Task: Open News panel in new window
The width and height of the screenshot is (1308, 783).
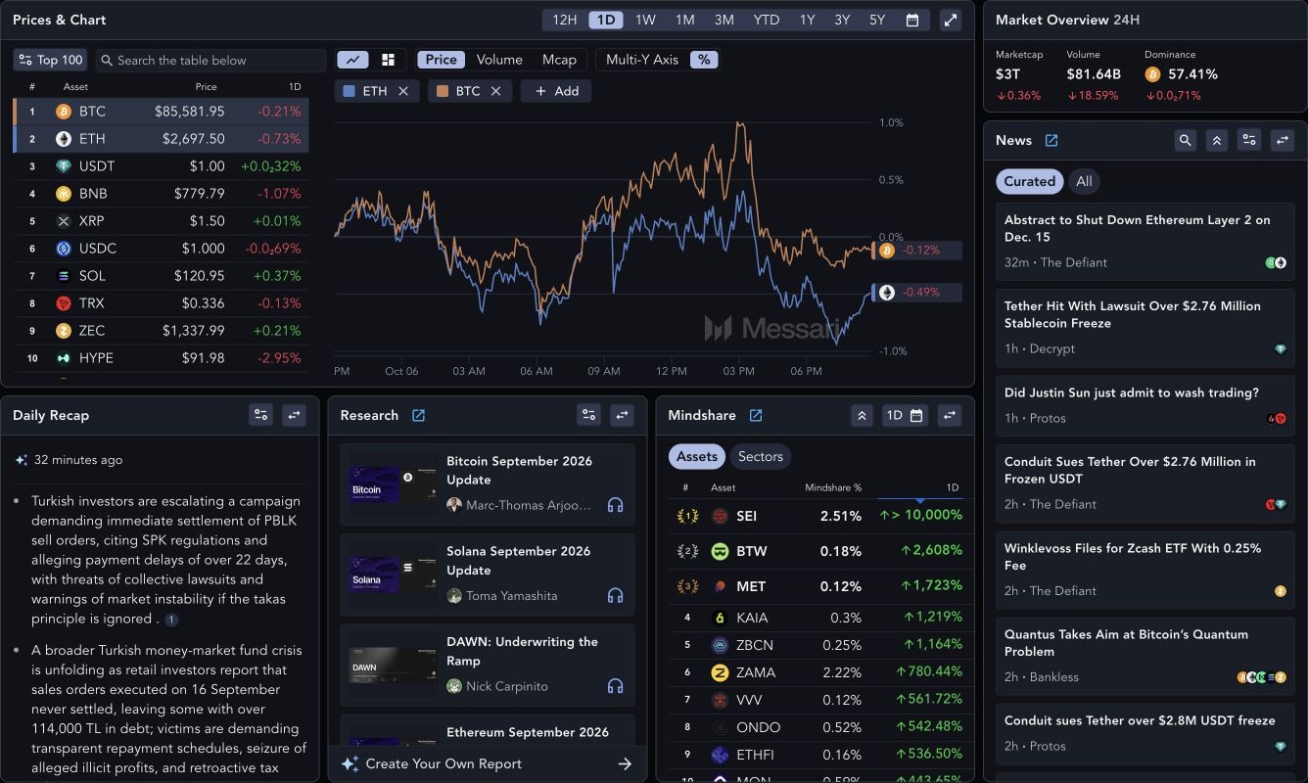Action: pyautogui.click(x=1051, y=140)
